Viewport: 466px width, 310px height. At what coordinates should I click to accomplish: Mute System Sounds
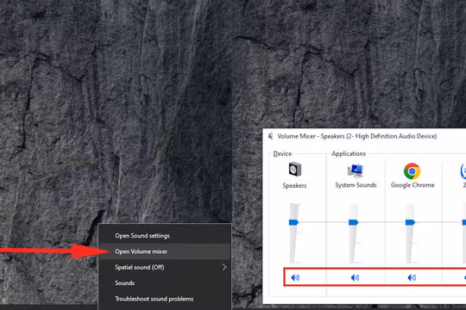coord(356,277)
